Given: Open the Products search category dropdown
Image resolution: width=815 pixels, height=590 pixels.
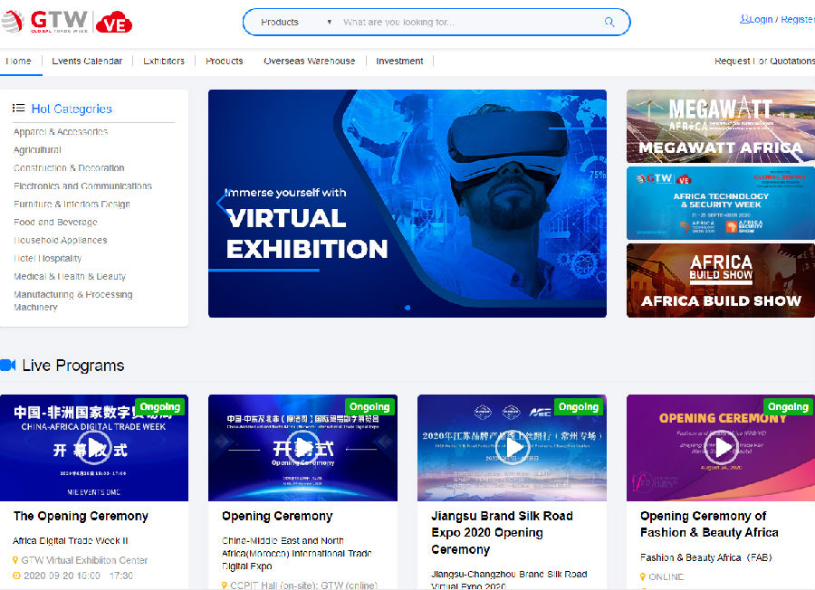Looking at the screenshot, I should 296,22.
